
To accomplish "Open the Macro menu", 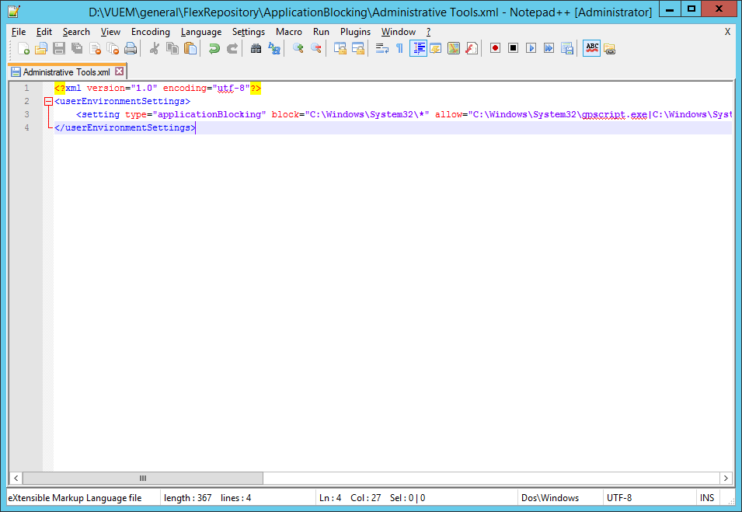I will (x=289, y=32).
